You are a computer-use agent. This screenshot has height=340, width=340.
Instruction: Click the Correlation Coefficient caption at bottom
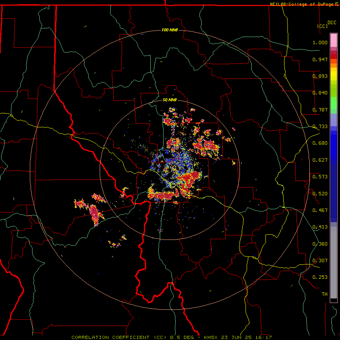tap(172, 337)
